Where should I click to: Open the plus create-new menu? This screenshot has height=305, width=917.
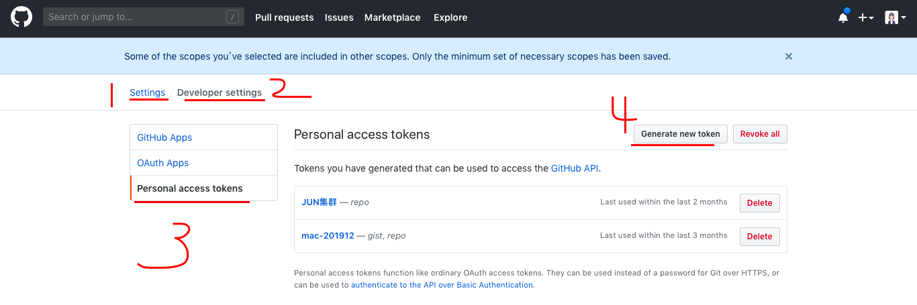(865, 18)
